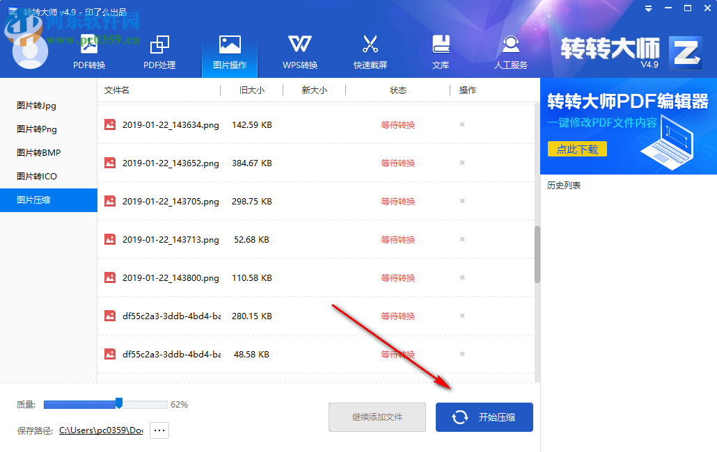Viewport: 717px width, 452px height.
Task: Delete 2019-01-22_143800.png from the queue
Action: pos(462,277)
